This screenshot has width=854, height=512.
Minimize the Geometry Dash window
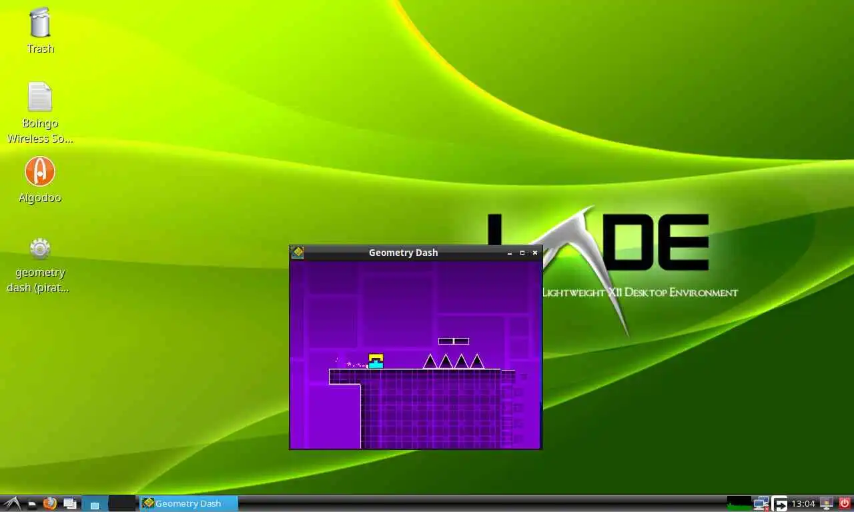[510, 253]
